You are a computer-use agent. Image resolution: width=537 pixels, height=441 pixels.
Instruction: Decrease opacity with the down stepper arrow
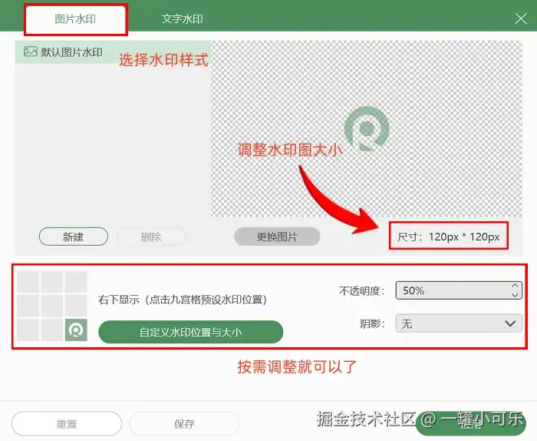[515, 295]
